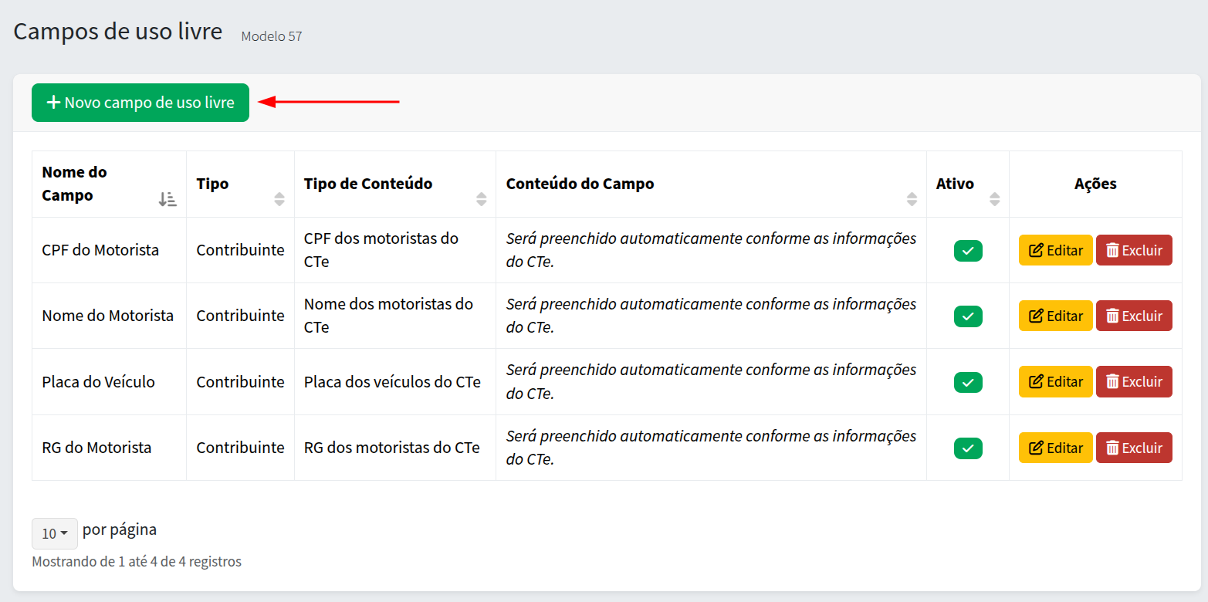Toggle Ativo for RG do Motorista
Screen dimensions: 1208x602
point(968,448)
